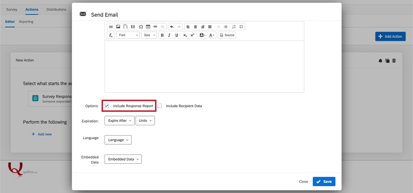Insert a special character with Omega icon
Image resolution: width=413 pixels, height=193 pixels.
(x=141, y=27)
